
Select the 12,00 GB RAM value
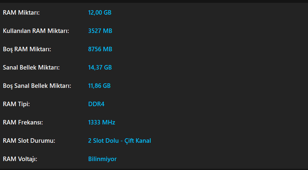pyautogui.click(x=100, y=13)
